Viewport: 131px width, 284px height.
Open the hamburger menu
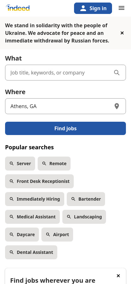[x=122, y=8]
